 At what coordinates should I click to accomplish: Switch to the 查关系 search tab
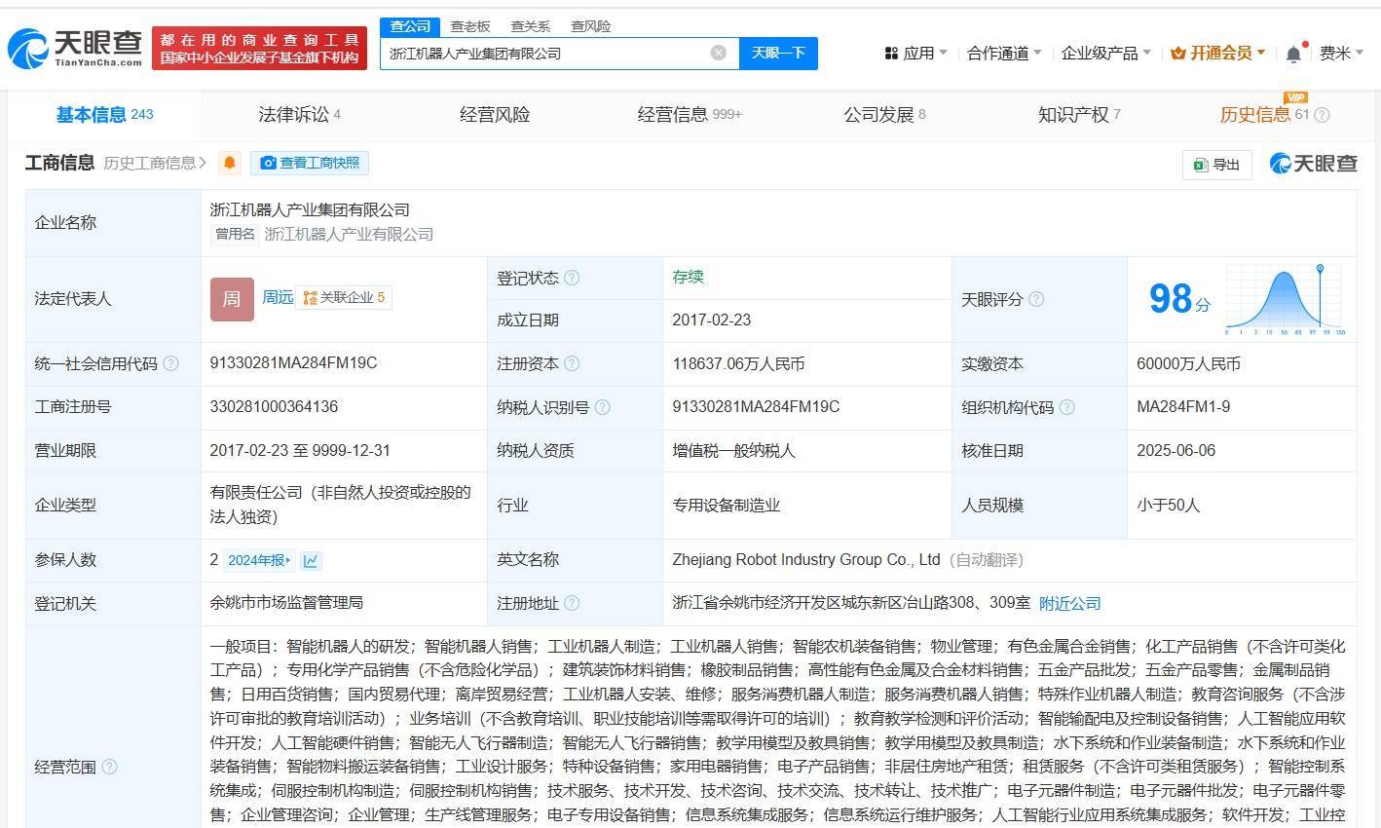click(x=531, y=26)
